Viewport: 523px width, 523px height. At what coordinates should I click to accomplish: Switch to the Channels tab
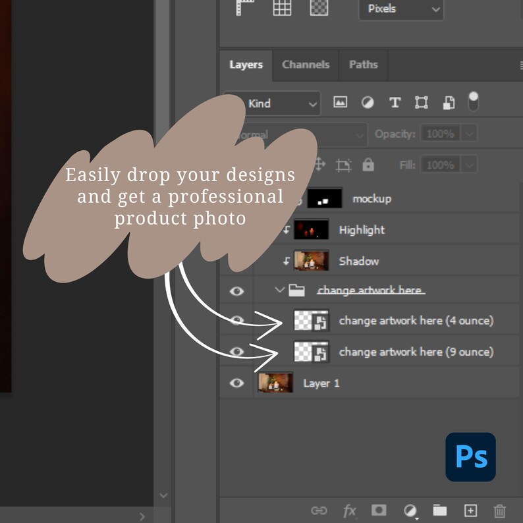point(306,65)
